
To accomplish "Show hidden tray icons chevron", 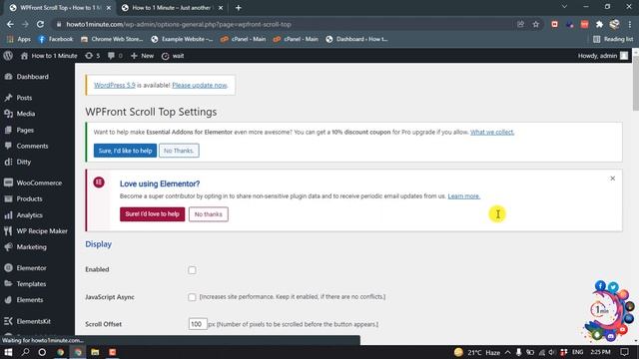I will click(508, 352).
